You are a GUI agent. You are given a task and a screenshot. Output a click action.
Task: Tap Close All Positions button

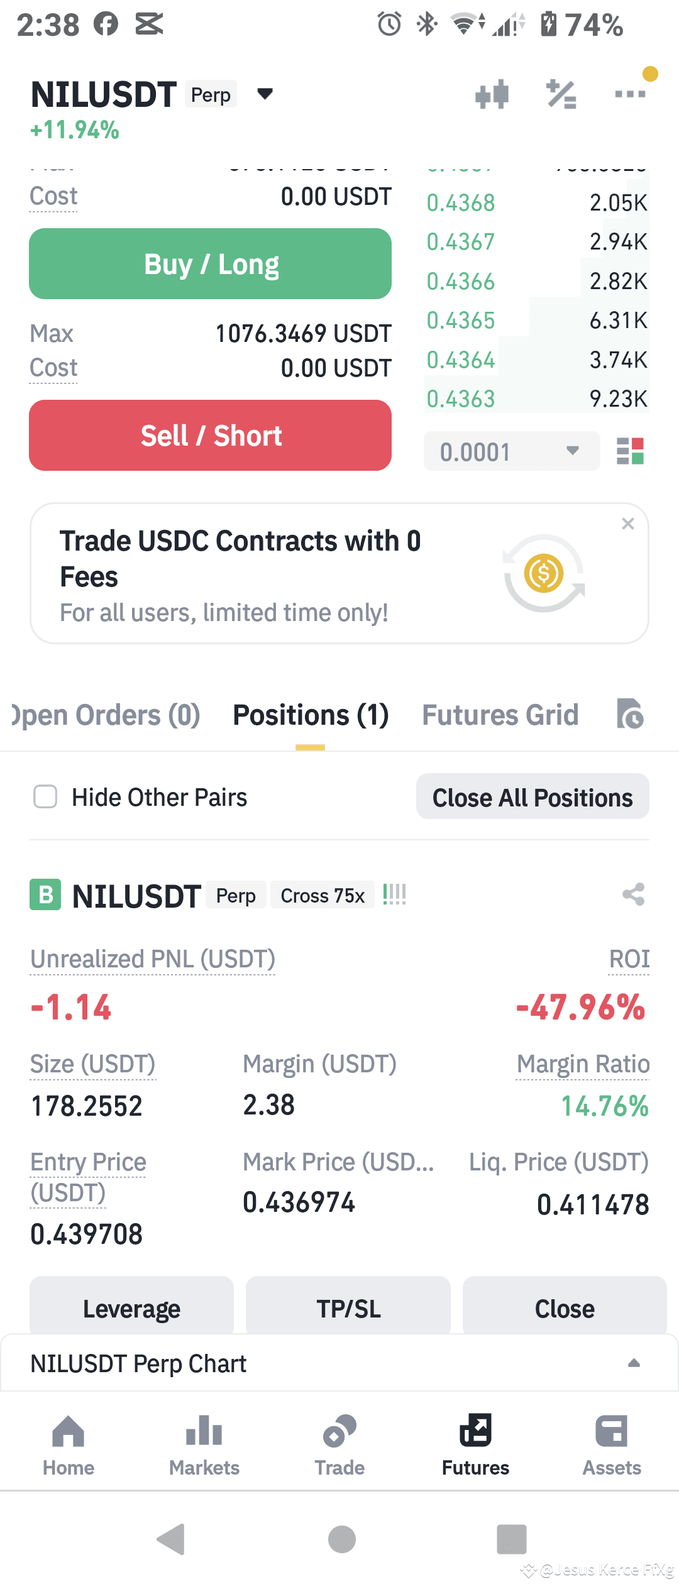pos(533,796)
